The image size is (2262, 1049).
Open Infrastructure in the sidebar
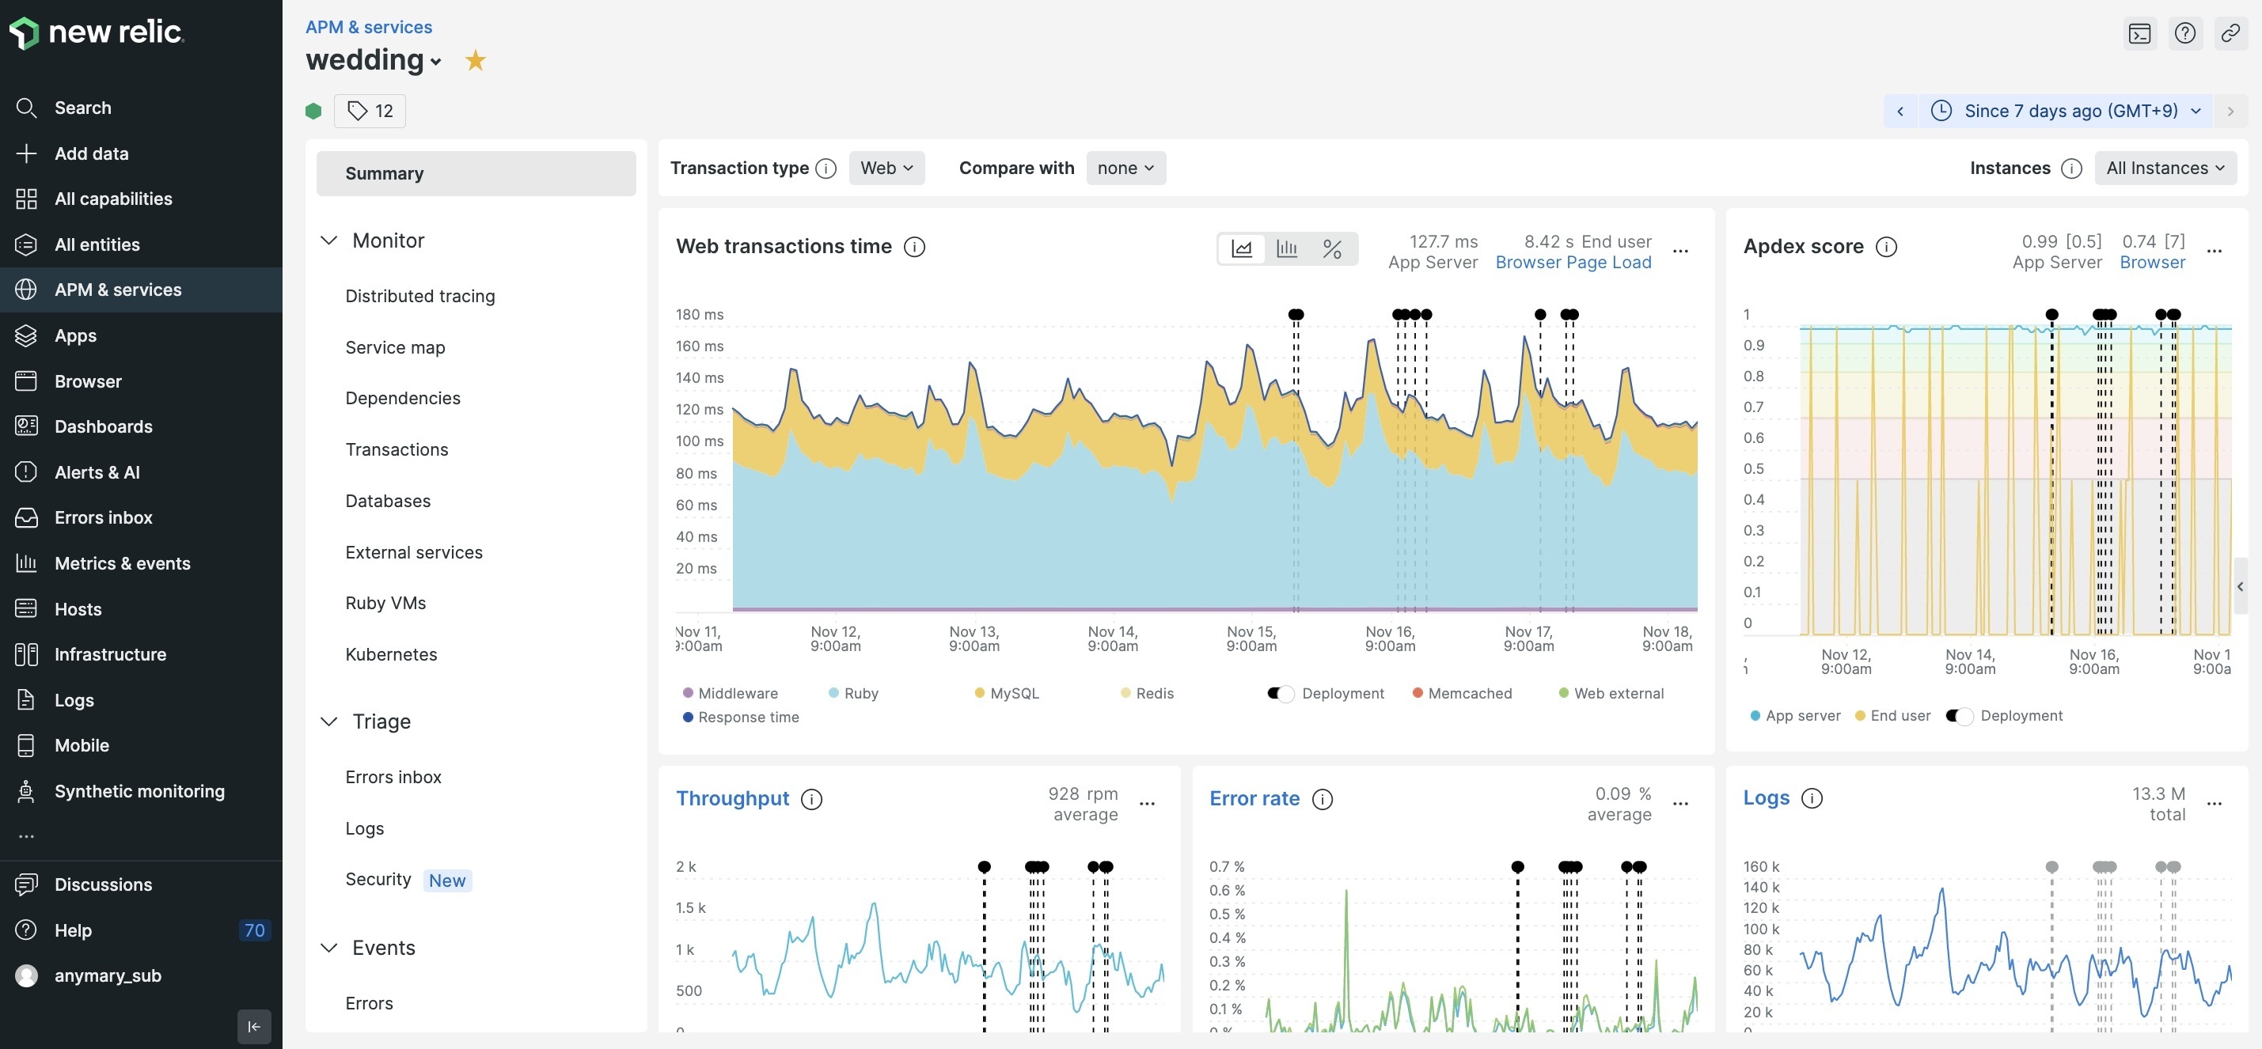click(x=110, y=654)
